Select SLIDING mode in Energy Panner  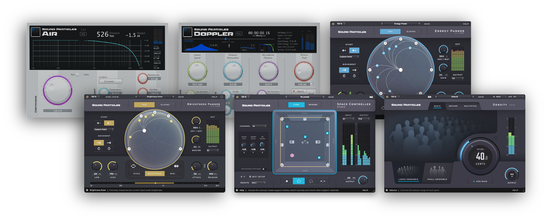(411, 31)
